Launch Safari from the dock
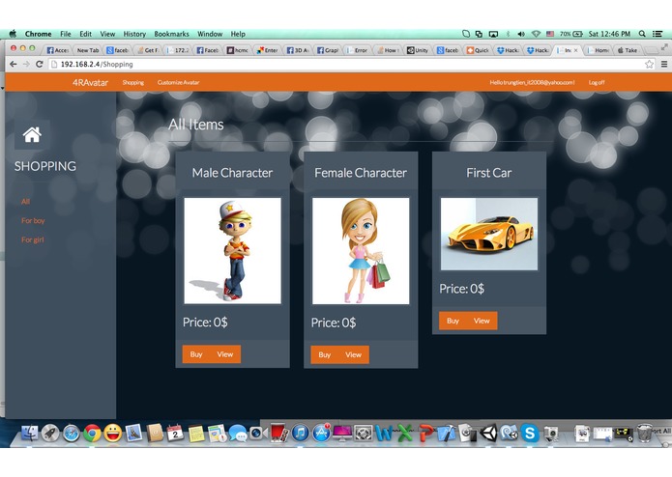The width and height of the screenshot is (672, 477). pos(72,434)
